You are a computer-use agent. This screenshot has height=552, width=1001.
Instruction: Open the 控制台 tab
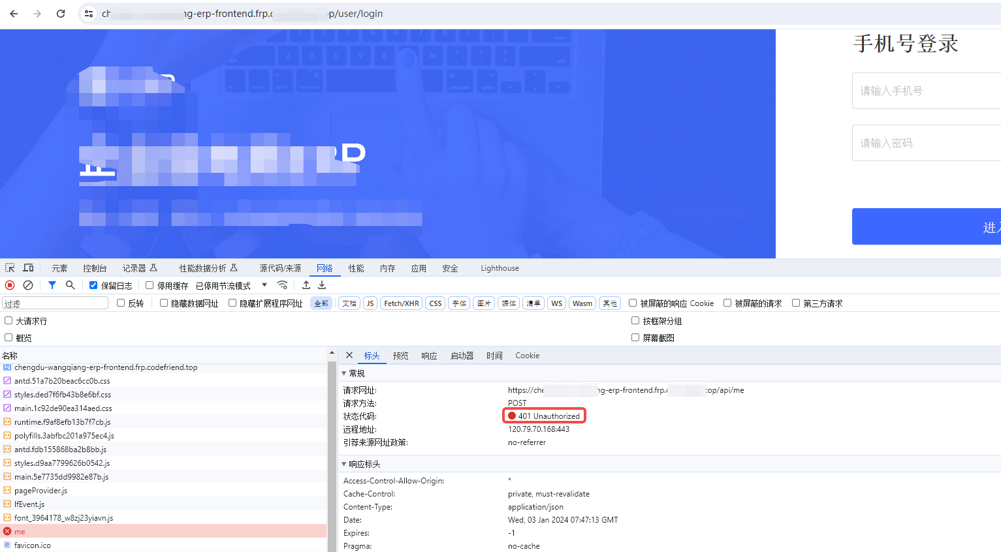click(x=95, y=268)
